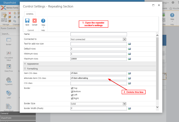
Task: Collapse the Formatting section
Action: pyautogui.click(x=25, y=69)
